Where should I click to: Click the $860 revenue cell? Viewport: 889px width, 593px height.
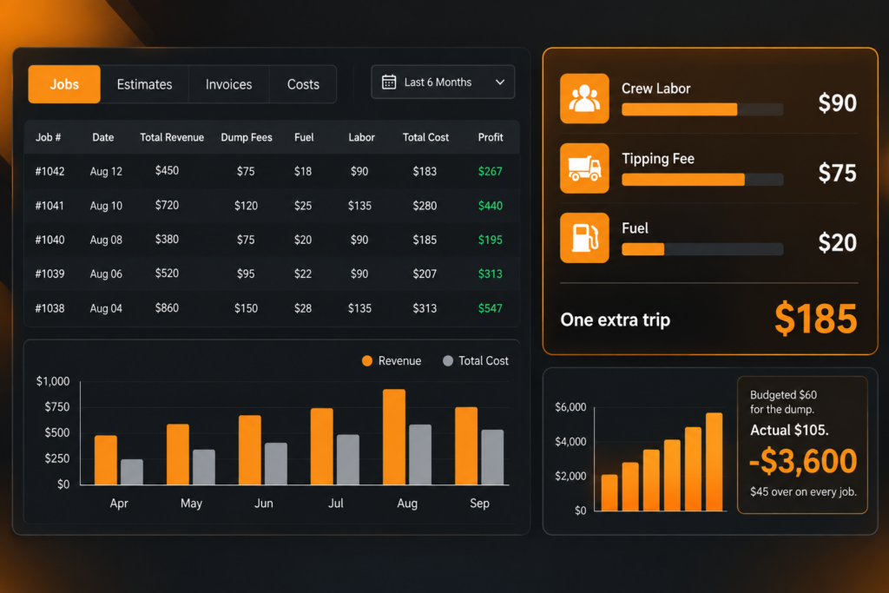click(x=168, y=308)
